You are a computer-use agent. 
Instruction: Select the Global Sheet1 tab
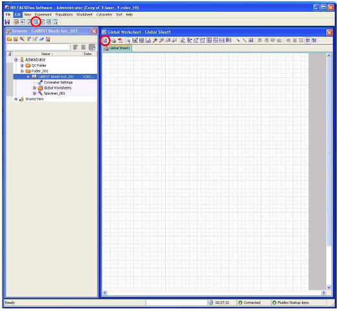point(117,48)
